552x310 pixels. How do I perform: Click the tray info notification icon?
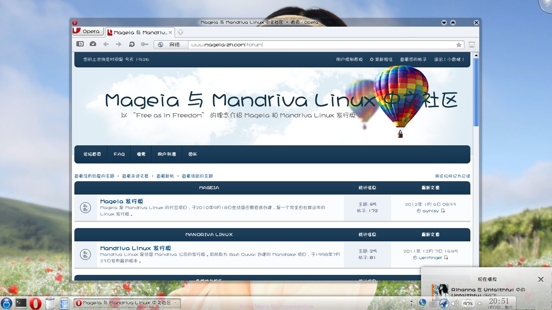tap(412, 303)
